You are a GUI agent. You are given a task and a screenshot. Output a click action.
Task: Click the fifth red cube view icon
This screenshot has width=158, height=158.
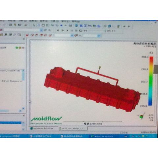46,35
